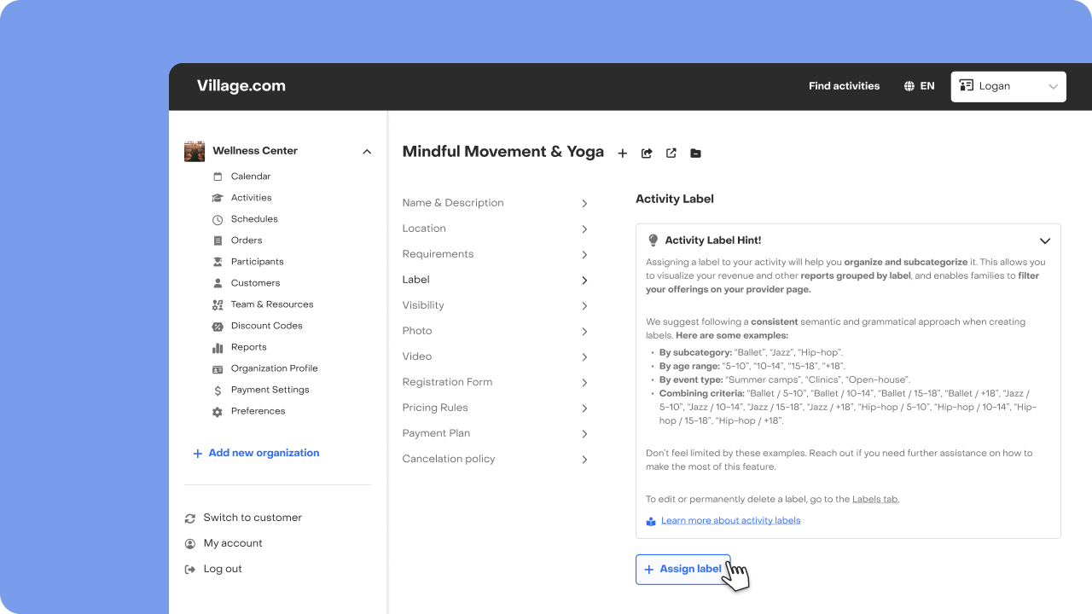The height and width of the screenshot is (614, 1092).
Task: Click the globe language icon
Action: [x=909, y=86]
